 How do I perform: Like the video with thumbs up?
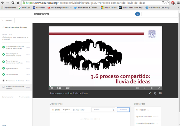tap(150, 93)
